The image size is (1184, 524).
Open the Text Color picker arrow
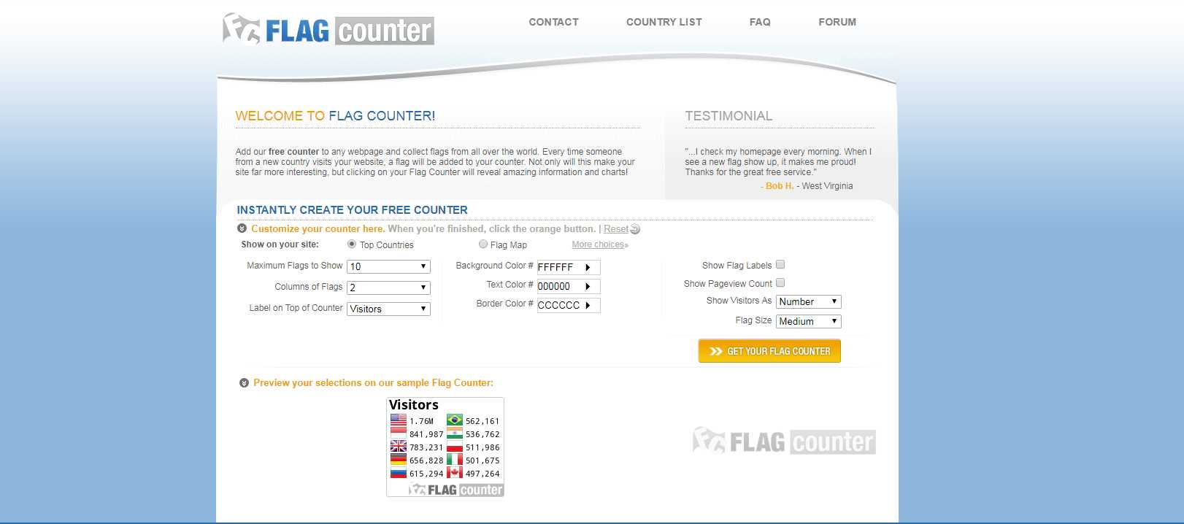[x=588, y=286]
